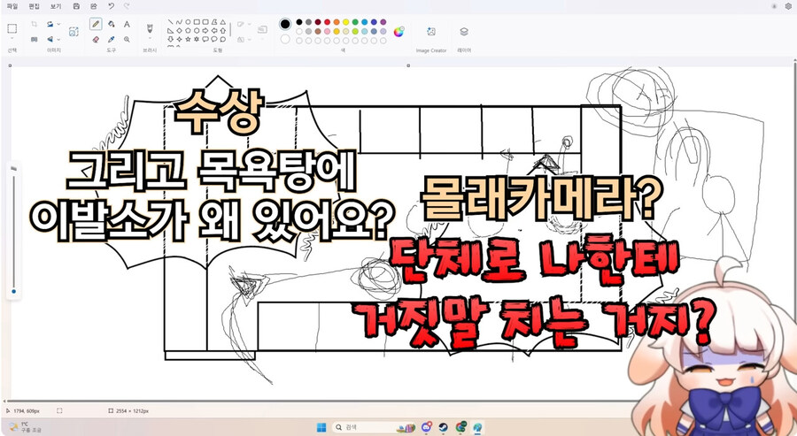The width and height of the screenshot is (797, 436).
Task: Select the rectangular selection tool
Action: (x=12, y=29)
